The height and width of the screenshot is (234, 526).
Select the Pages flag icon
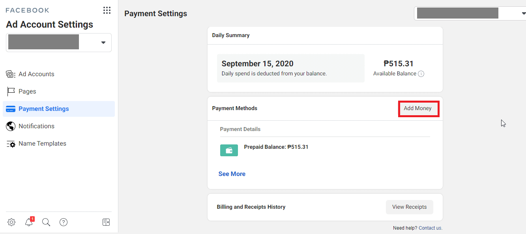[10, 91]
